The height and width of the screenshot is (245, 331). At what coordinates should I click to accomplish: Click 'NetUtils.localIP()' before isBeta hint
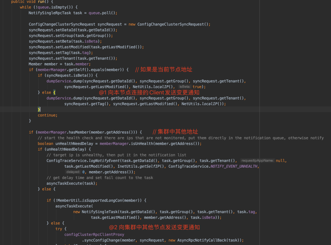coord(153,87)
